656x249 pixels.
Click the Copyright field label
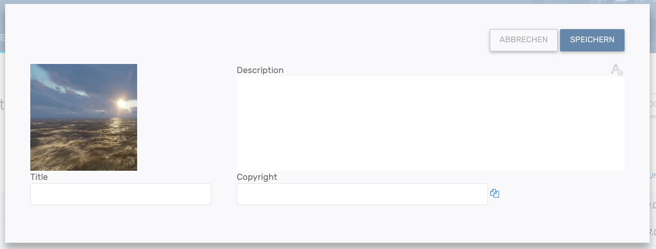click(257, 177)
